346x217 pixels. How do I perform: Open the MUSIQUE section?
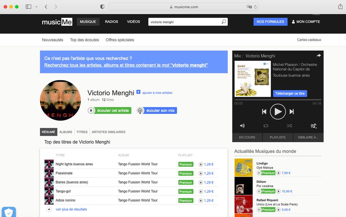click(88, 22)
